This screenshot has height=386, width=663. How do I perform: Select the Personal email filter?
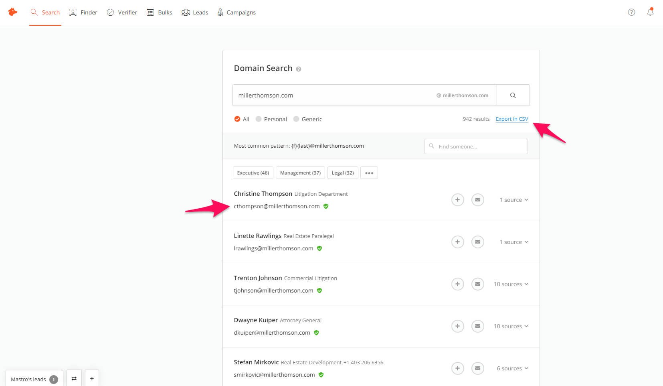click(x=259, y=119)
